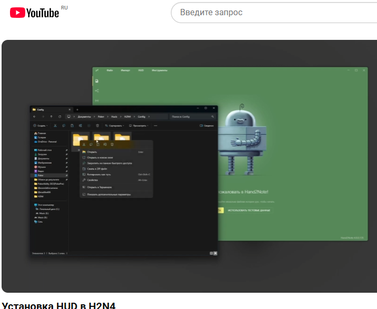Viewport: 377px width, 309px height.
Task: Choose Копировать как путь
Action: pos(116,174)
